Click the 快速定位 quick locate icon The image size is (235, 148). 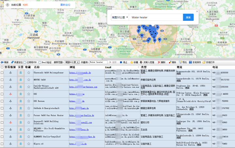click(x=12, y=62)
